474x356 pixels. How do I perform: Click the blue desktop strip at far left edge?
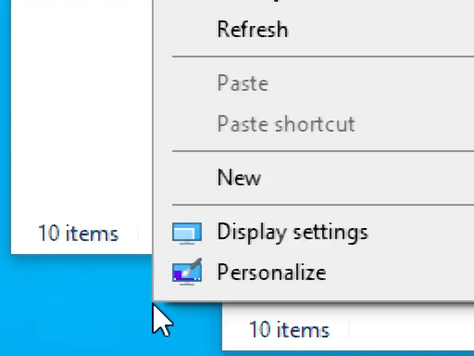pyautogui.click(x=5, y=185)
